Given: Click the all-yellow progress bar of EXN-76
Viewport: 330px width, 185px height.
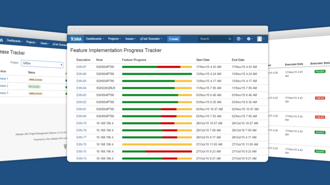Looking at the screenshot, I should click(x=157, y=144).
